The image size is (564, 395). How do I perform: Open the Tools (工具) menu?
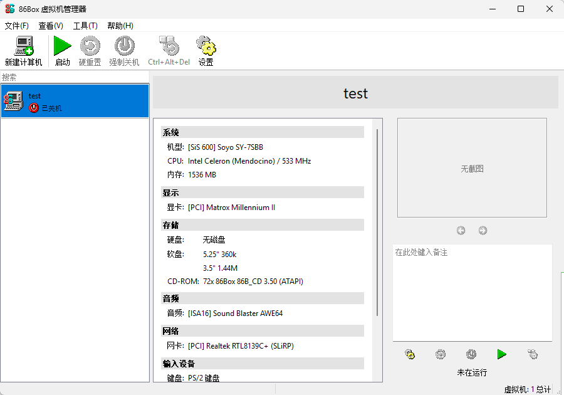point(85,26)
